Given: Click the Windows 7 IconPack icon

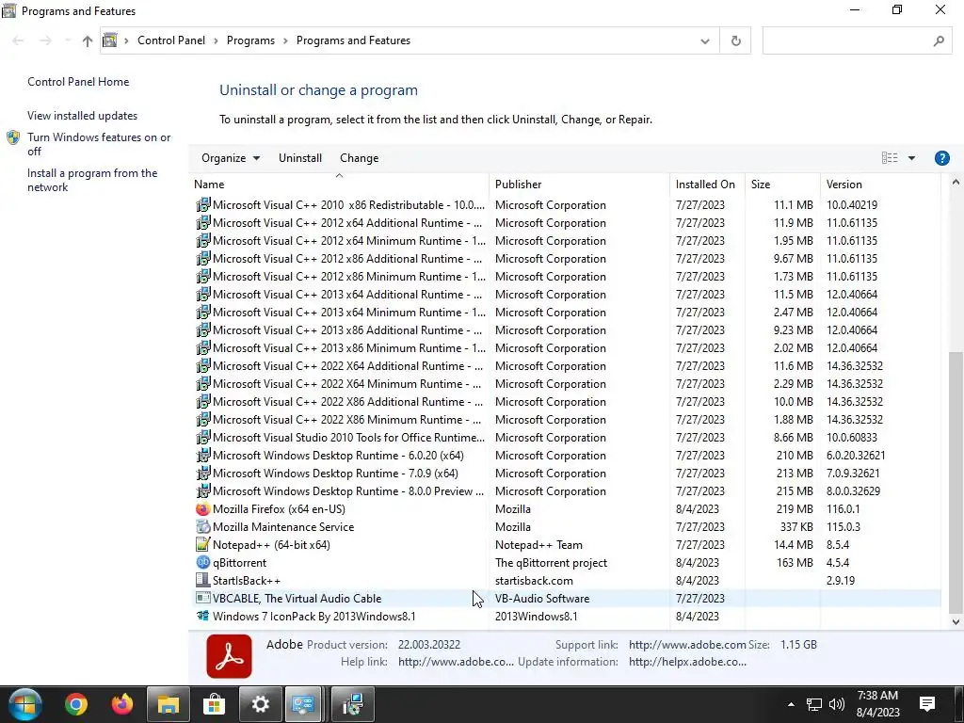Looking at the screenshot, I should [x=203, y=616].
